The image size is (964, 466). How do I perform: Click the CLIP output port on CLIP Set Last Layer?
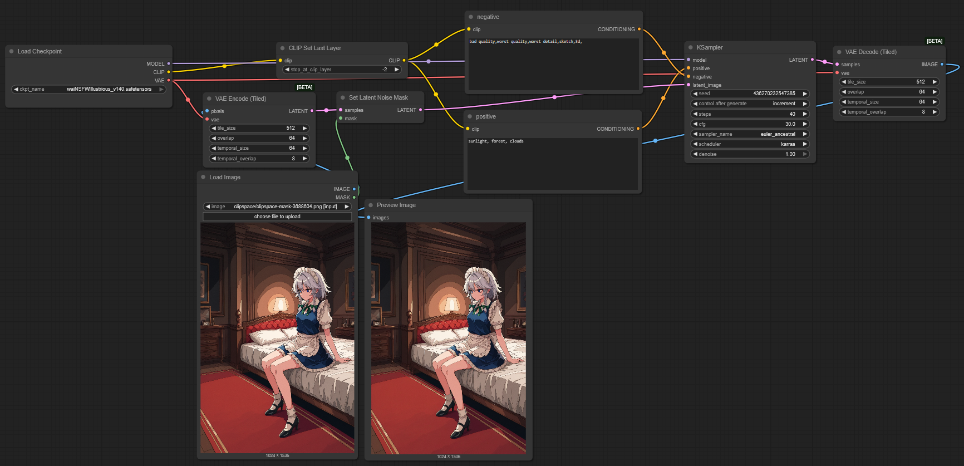click(404, 60)
